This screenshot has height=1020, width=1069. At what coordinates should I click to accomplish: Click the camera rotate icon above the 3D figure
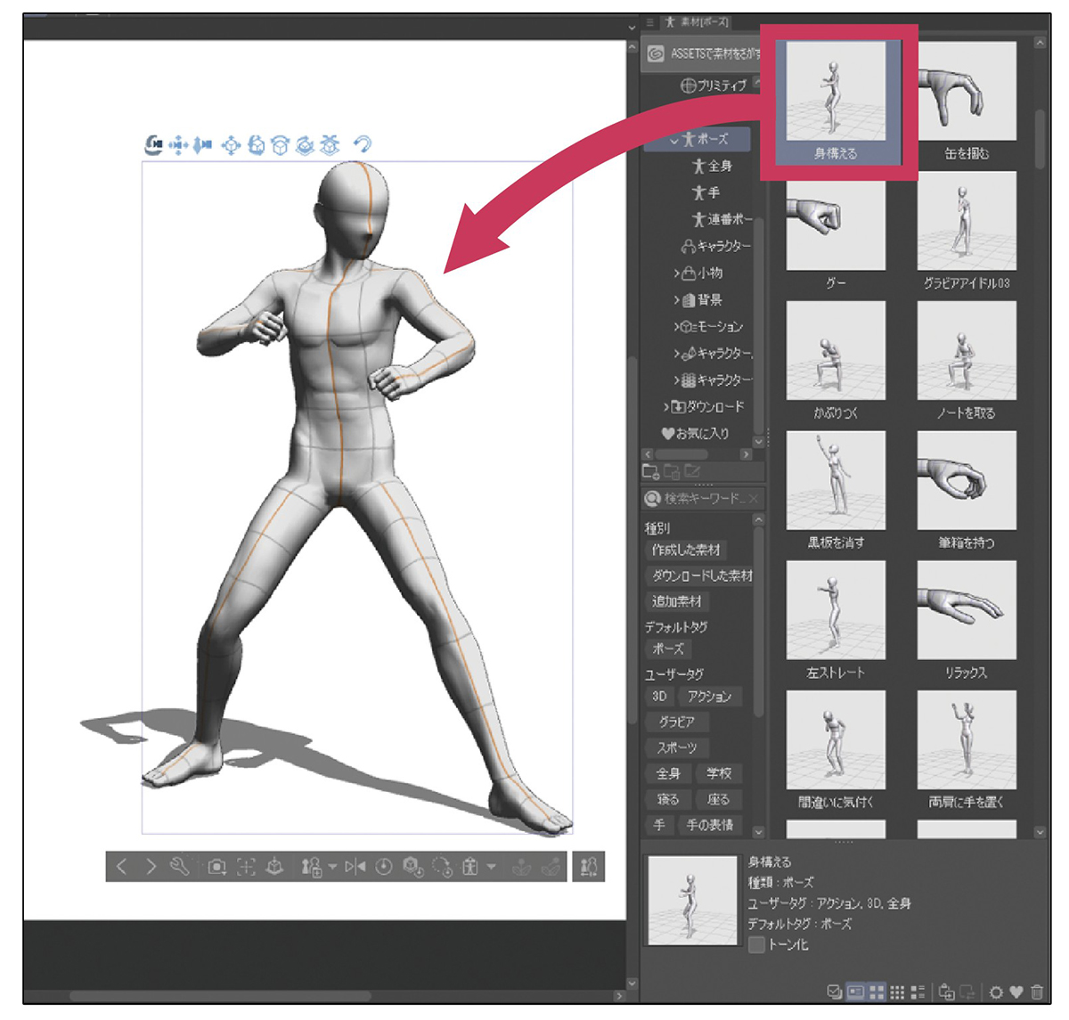[154, 144]
